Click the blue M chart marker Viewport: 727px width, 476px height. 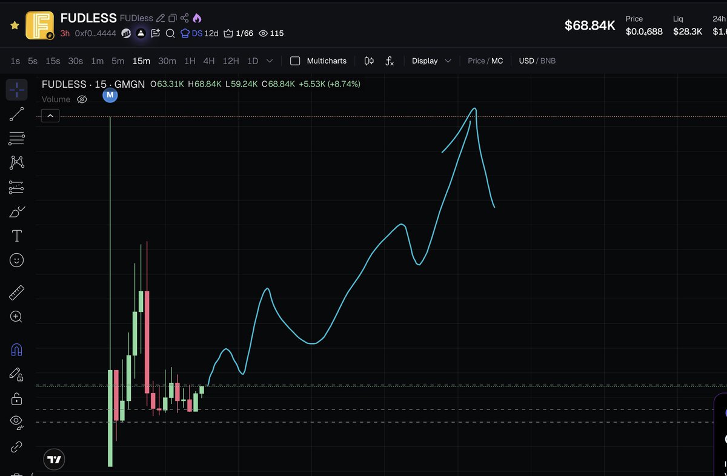[x=110, y=94]
